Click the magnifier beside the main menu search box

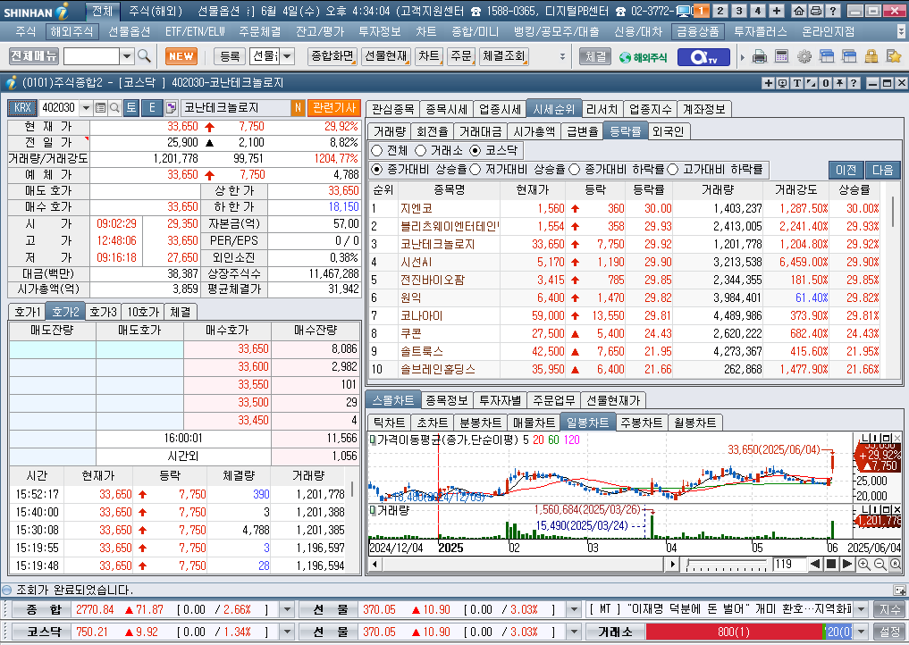[145, 56]
